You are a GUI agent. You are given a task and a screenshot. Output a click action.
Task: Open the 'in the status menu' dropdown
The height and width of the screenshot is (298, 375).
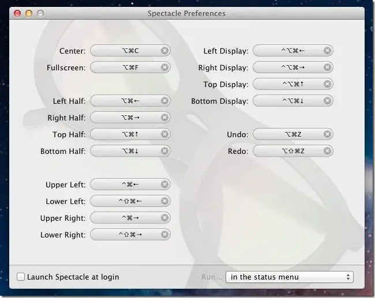pyautogui.click(x=289, y=277)
